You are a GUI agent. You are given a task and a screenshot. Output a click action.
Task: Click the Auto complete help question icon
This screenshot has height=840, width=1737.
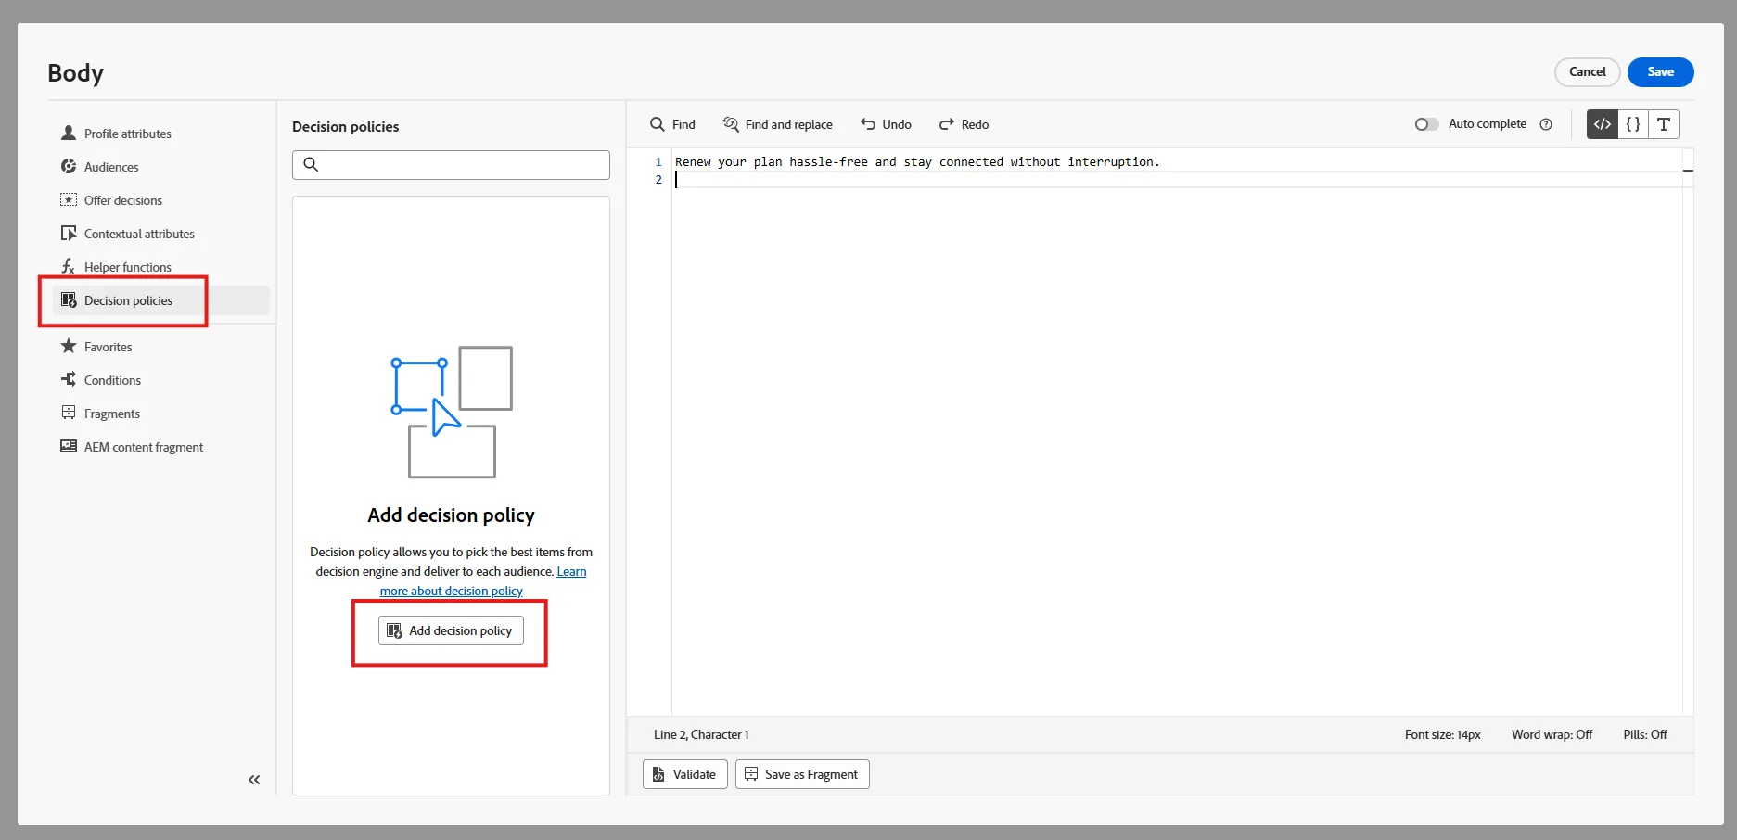coord(1546,124)
